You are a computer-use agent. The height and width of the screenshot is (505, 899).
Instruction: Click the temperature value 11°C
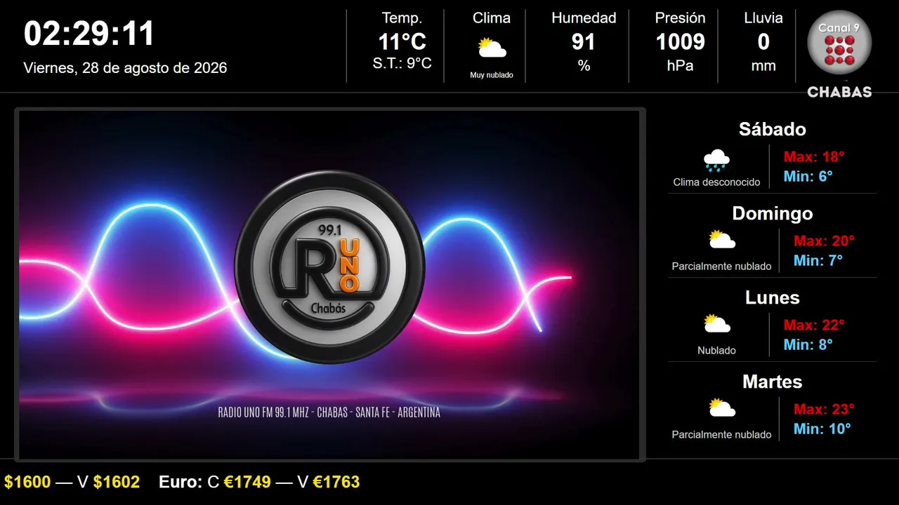(x=402, y=42)
